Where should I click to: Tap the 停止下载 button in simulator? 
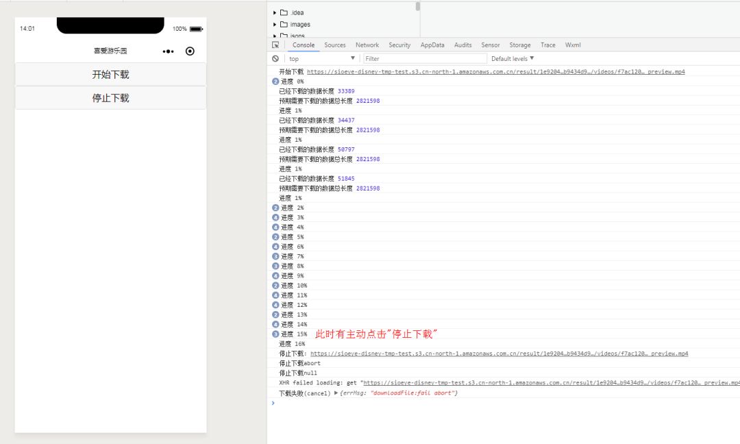pos(110,98)
